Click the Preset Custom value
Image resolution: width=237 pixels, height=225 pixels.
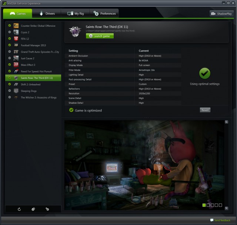tap(143, 84)
